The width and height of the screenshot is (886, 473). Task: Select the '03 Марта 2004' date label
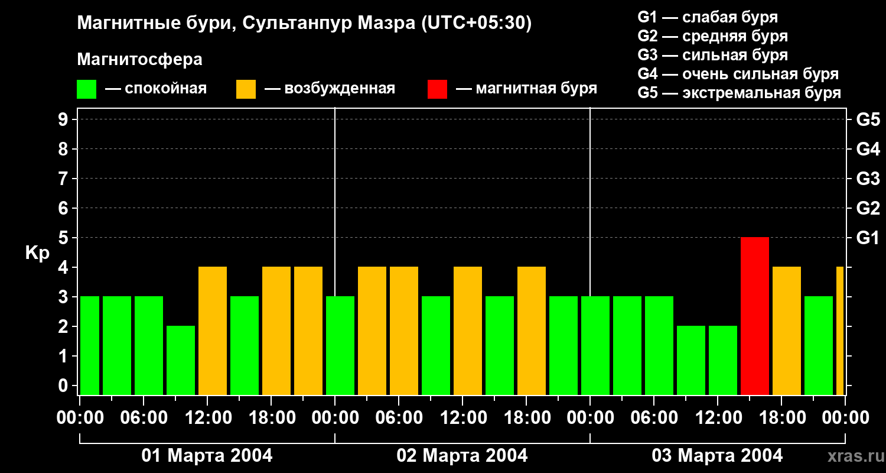[x=718, y=456]
